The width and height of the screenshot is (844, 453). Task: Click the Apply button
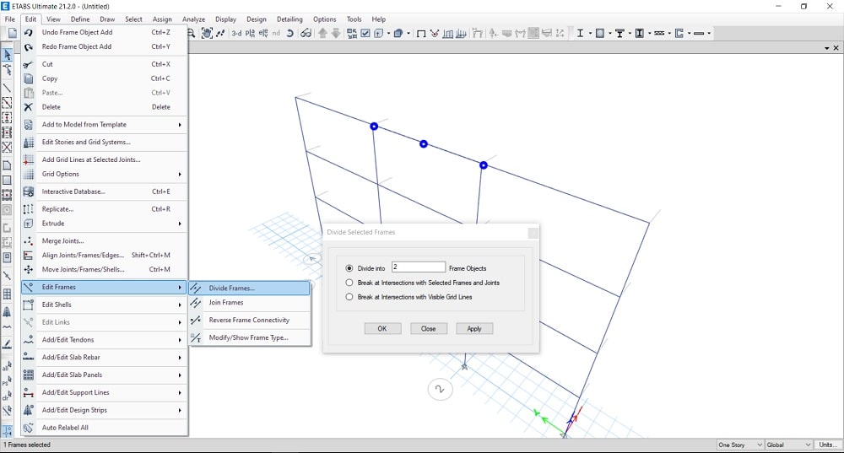click(474, 328)
